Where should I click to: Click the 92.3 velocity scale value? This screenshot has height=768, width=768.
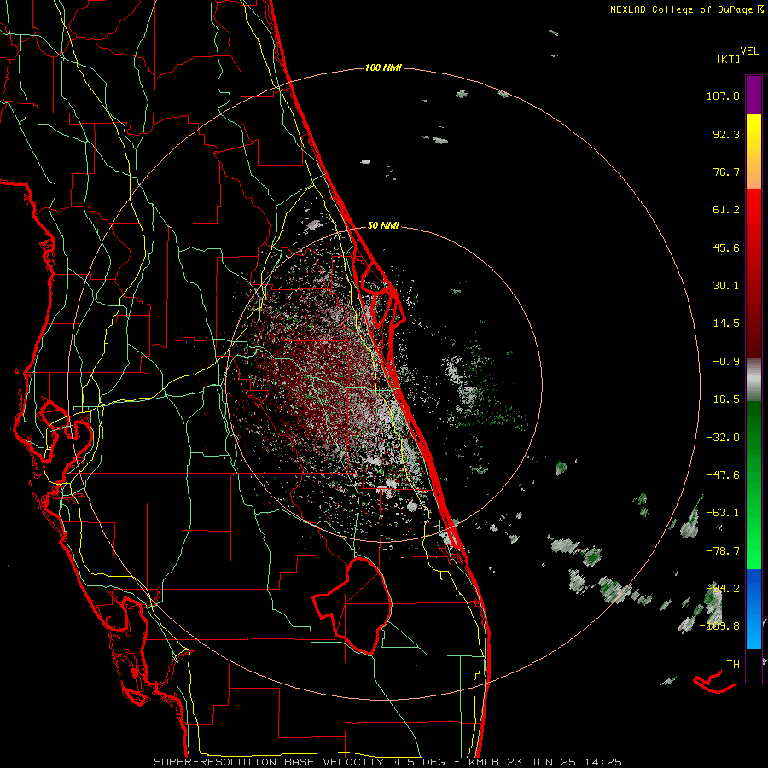pyautogui.click(x=726, y=134)
